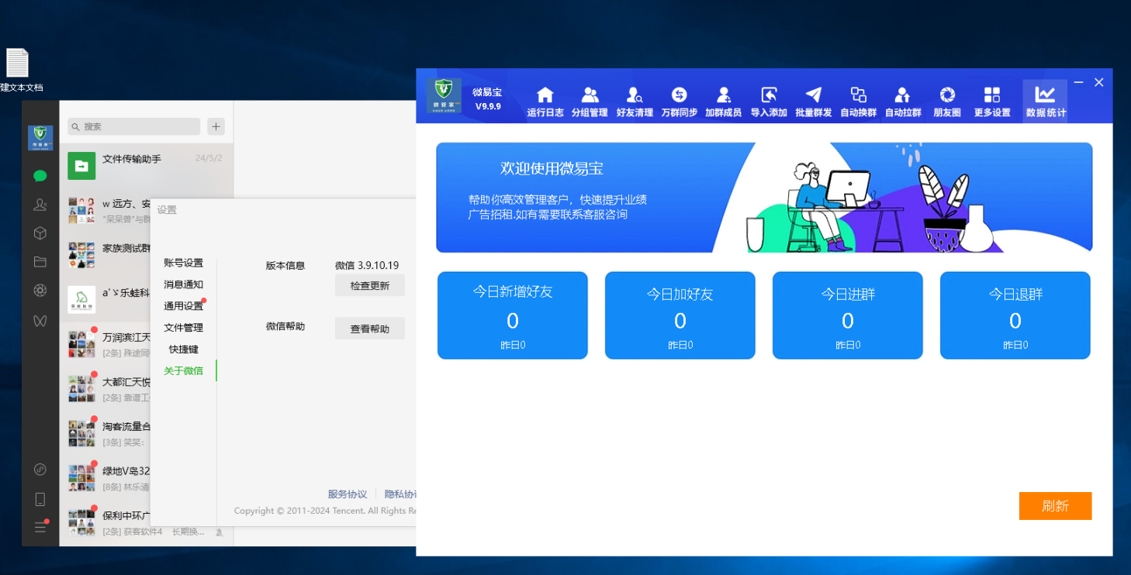Click the orange 刷新 button
The width and height of the screenshot is (1131, 575).
click(1055, 506)
